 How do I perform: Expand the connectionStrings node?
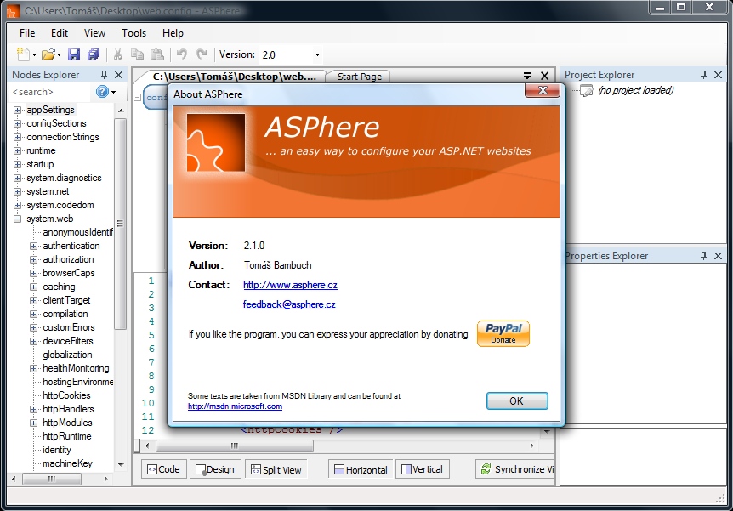click(x=17, y=137)
